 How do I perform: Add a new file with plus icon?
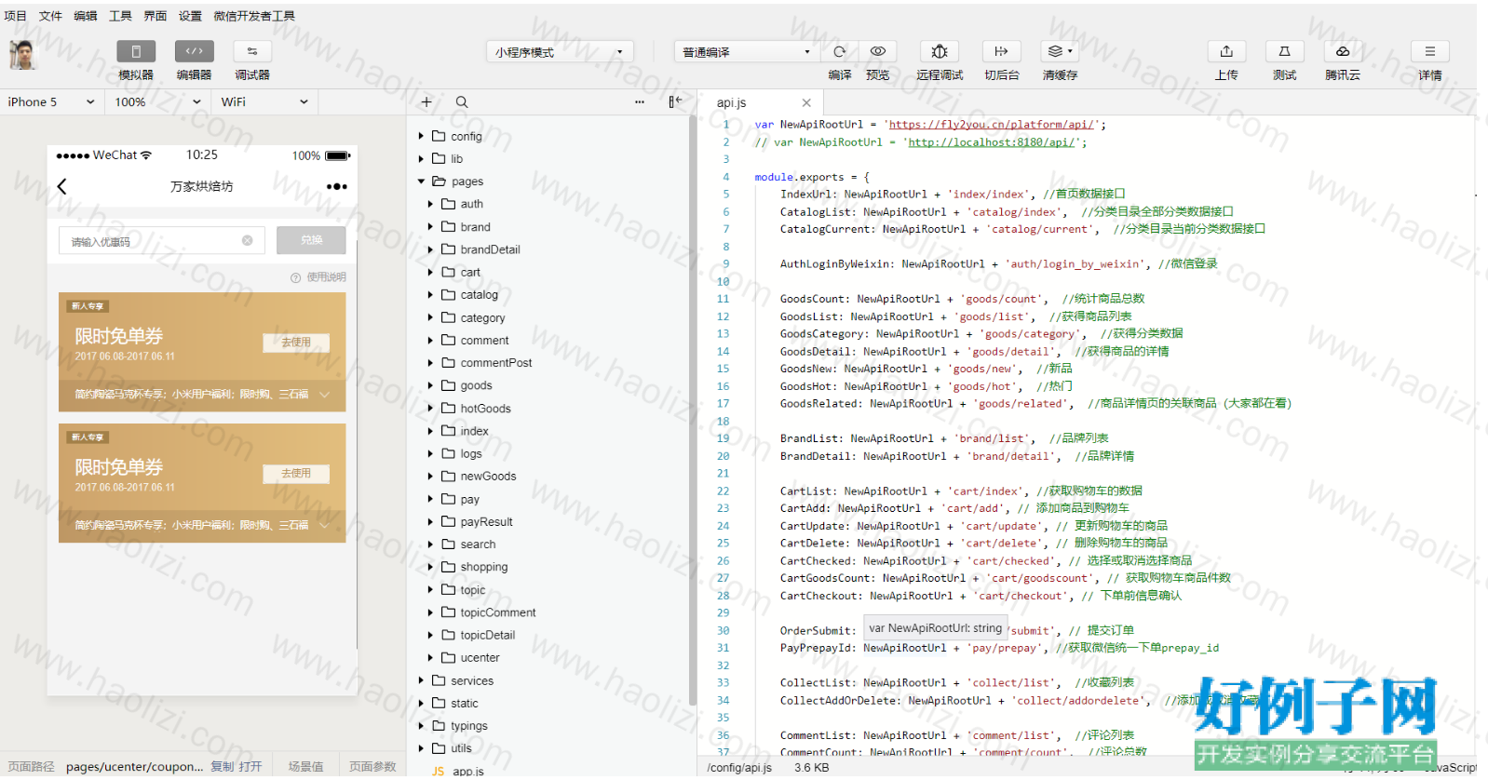426,102
